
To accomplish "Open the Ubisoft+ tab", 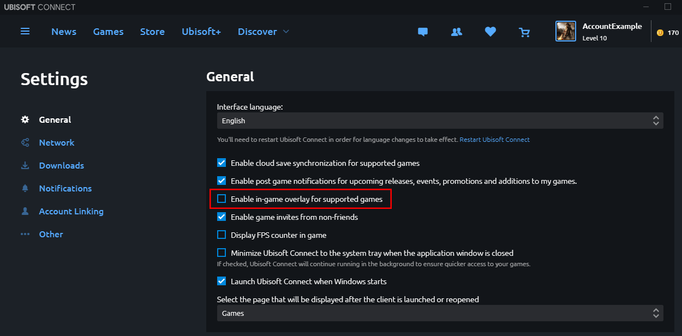I will pos(201,32).
